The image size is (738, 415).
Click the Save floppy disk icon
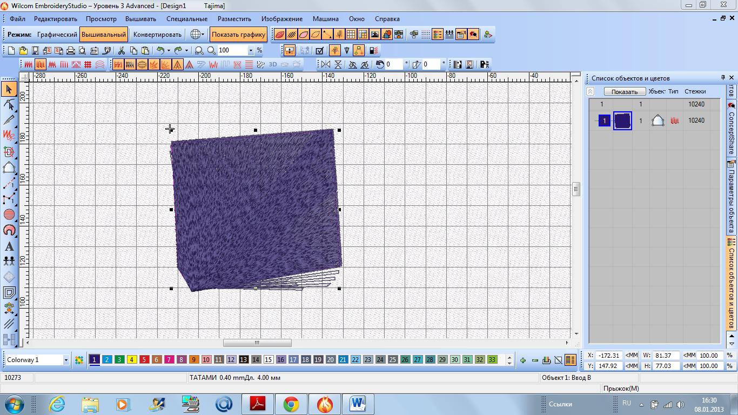[35, 50]
